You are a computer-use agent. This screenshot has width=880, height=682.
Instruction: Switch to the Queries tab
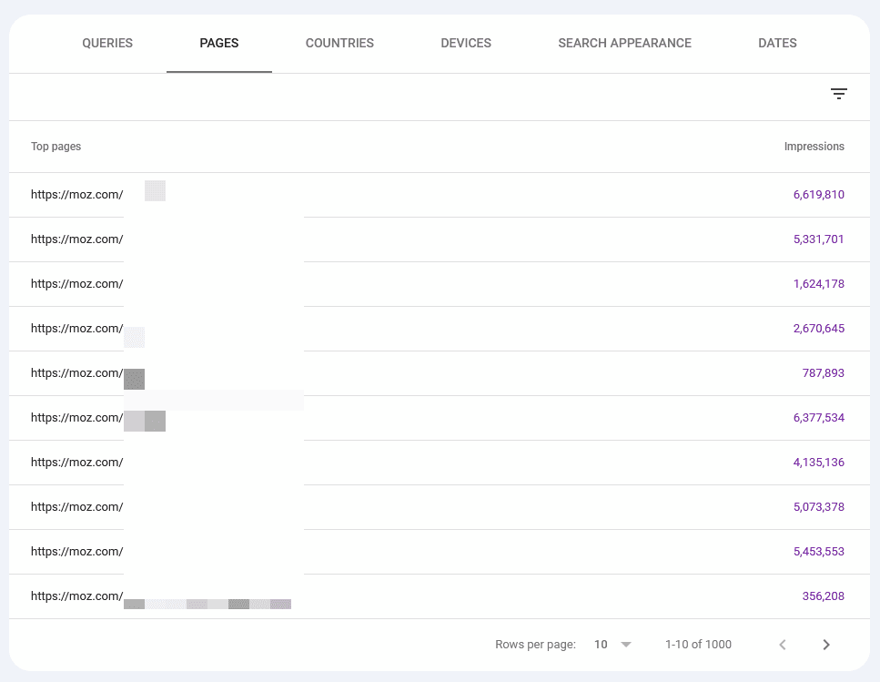point(107,43)
